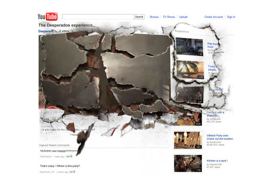
Task: Open NightShift_707 commenter profile
Action: tap(47, 172)
